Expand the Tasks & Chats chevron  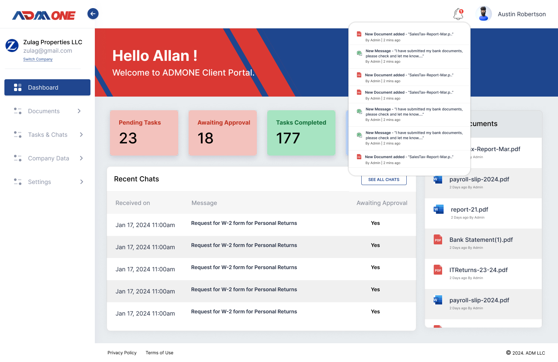[x=81, y=135]
